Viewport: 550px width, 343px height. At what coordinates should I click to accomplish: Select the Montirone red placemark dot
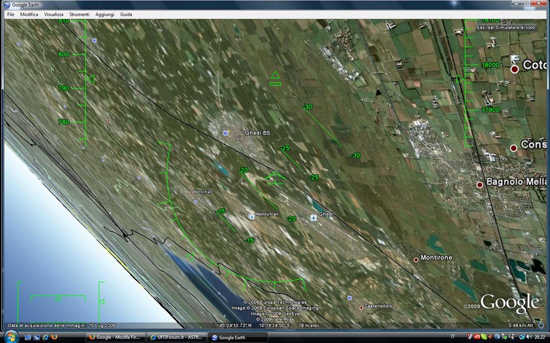416,260
